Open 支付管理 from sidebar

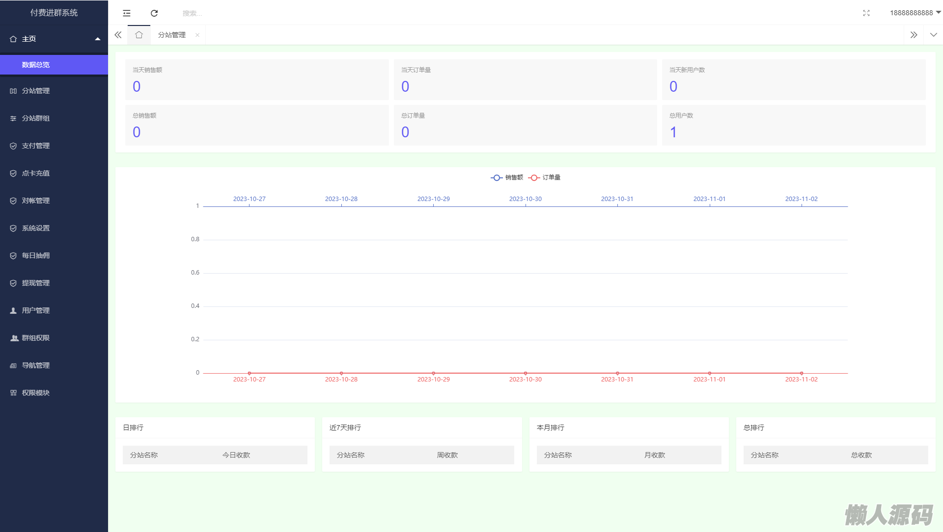36,146
